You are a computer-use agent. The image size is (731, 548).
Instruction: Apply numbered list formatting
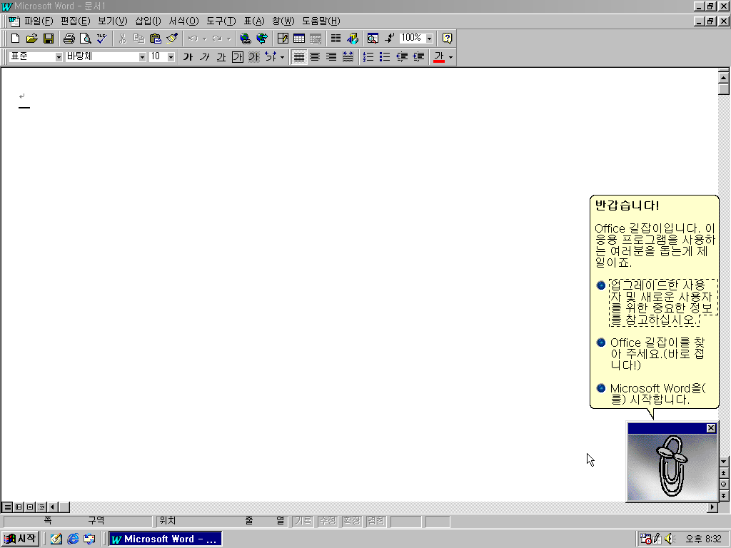[x=368, y=57]
